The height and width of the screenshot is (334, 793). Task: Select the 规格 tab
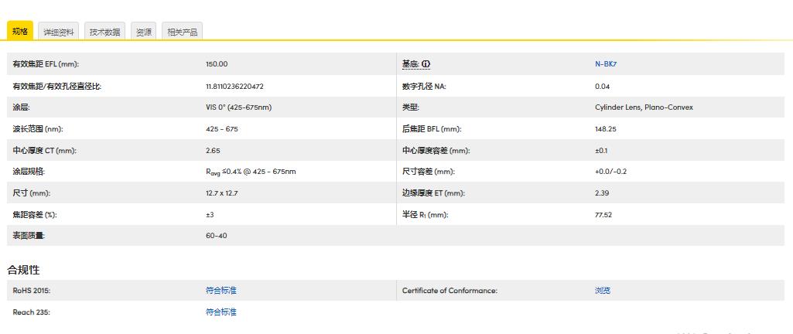pos(20,32)
